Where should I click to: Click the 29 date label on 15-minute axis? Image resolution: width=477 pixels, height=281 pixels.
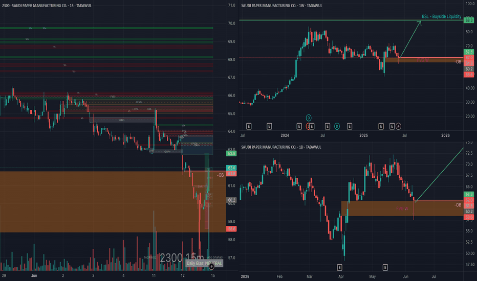4,275
